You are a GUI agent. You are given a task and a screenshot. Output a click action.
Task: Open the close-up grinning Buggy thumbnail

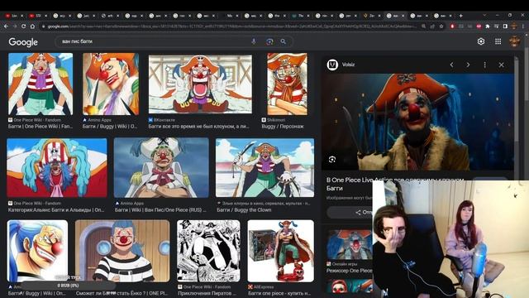(37, 251)
